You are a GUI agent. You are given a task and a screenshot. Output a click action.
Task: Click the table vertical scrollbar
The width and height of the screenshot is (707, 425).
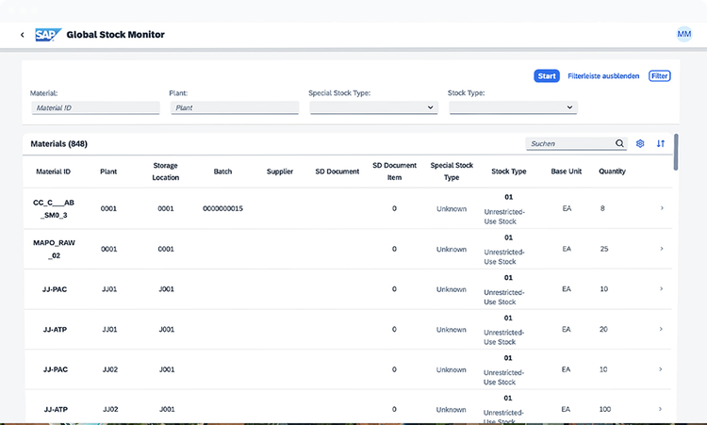(676, 152)
